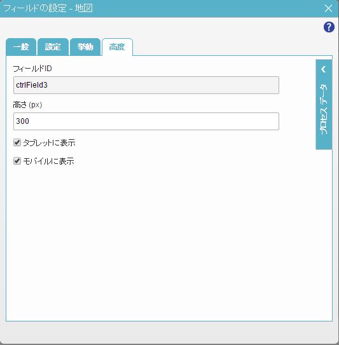Viewport: 339px width, 345px height.
Task: Switch to the 設定 tab
Action: coord(53,47)
